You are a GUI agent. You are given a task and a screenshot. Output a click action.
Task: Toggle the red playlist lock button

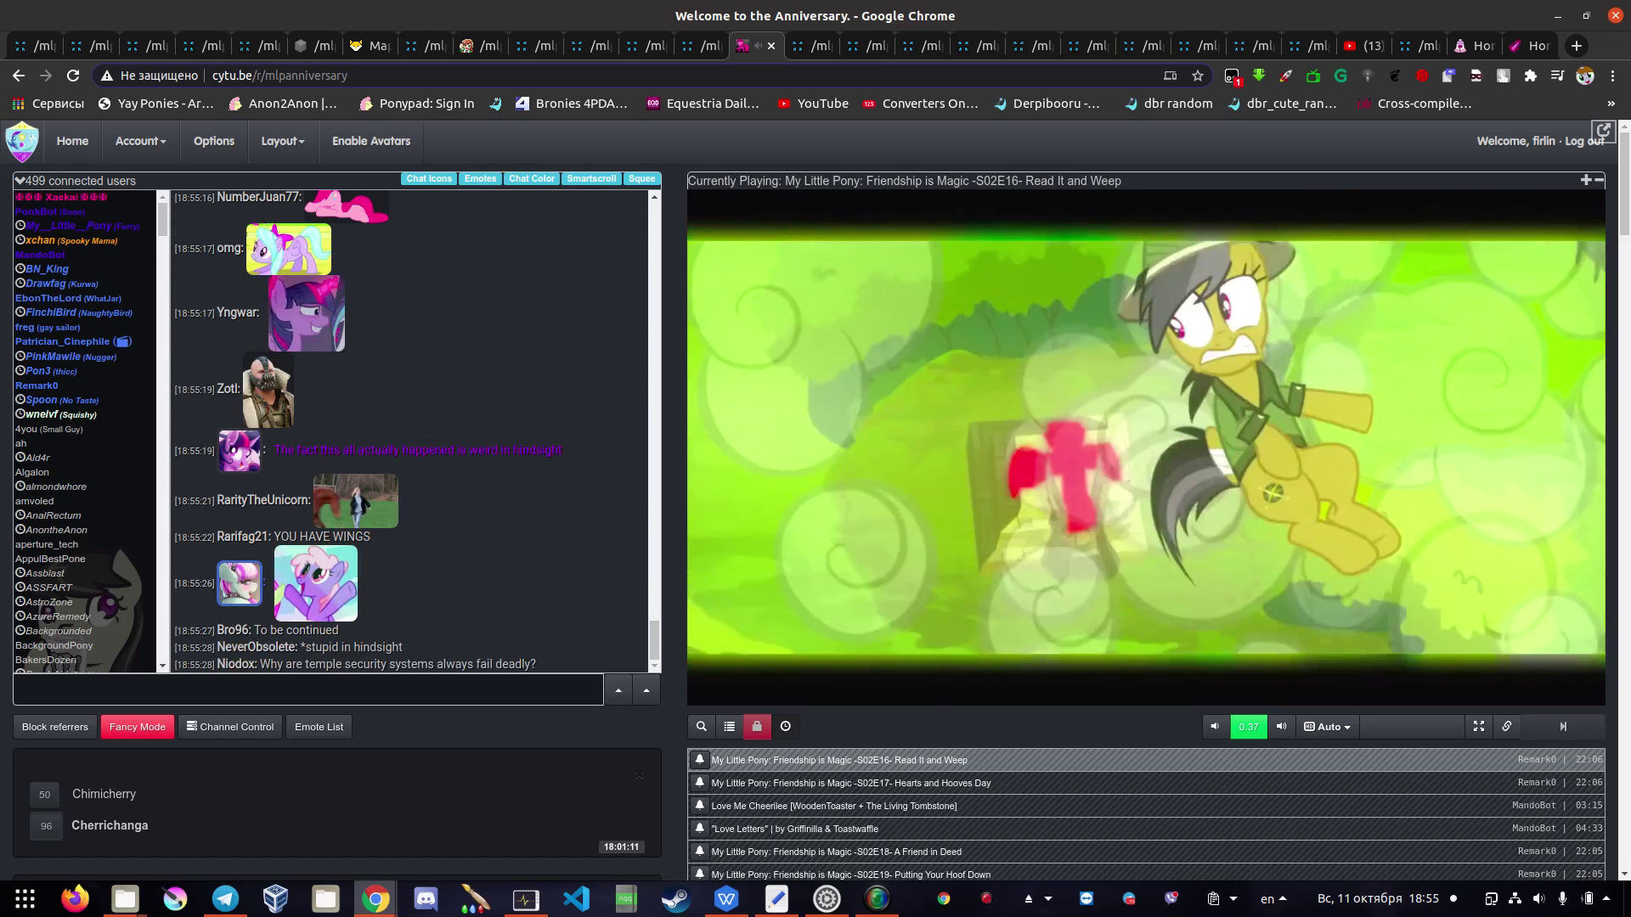pos(757,726)
